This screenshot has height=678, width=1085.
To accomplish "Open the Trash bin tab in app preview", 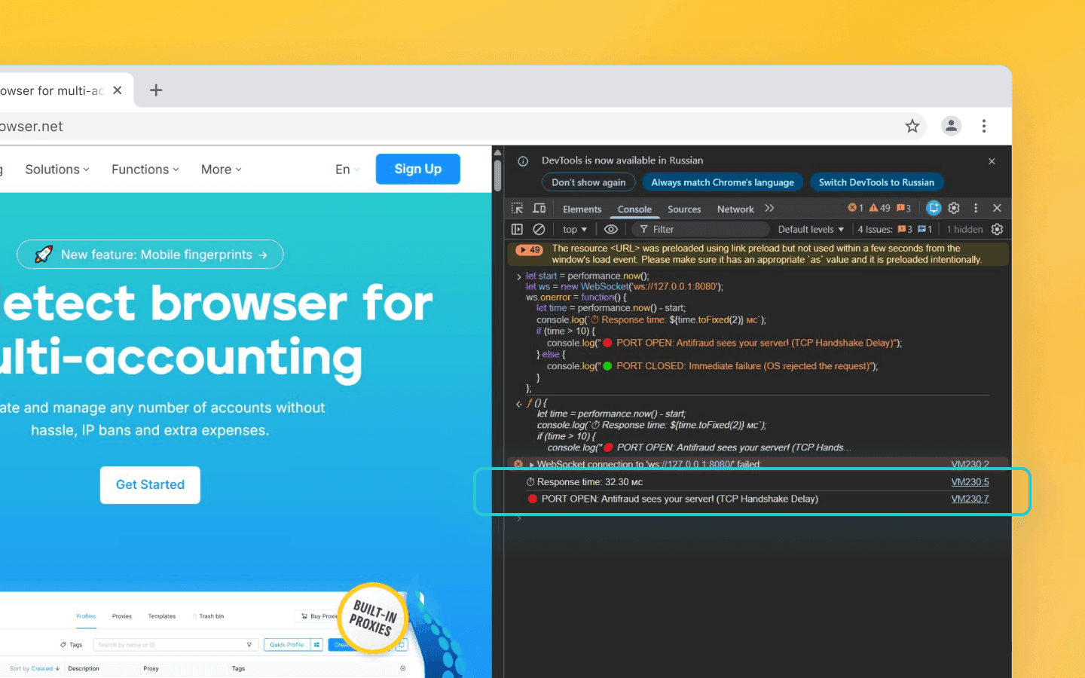I will (209, 616).
